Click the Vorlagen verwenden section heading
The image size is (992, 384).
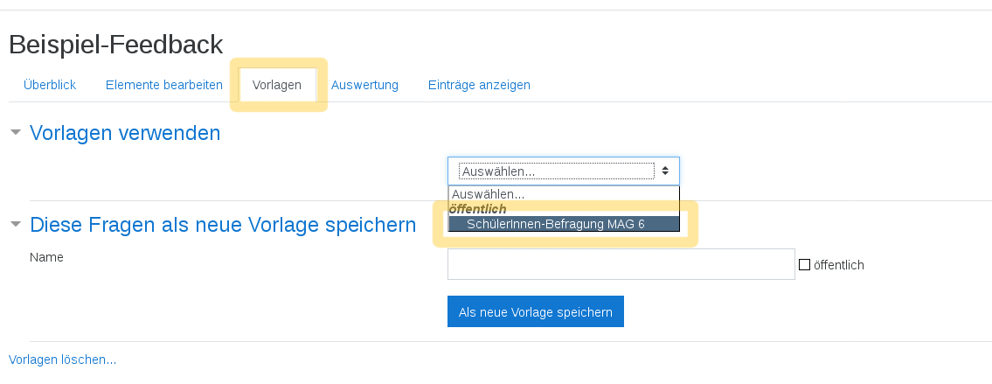pyautogui.click(x=125, y=133)
